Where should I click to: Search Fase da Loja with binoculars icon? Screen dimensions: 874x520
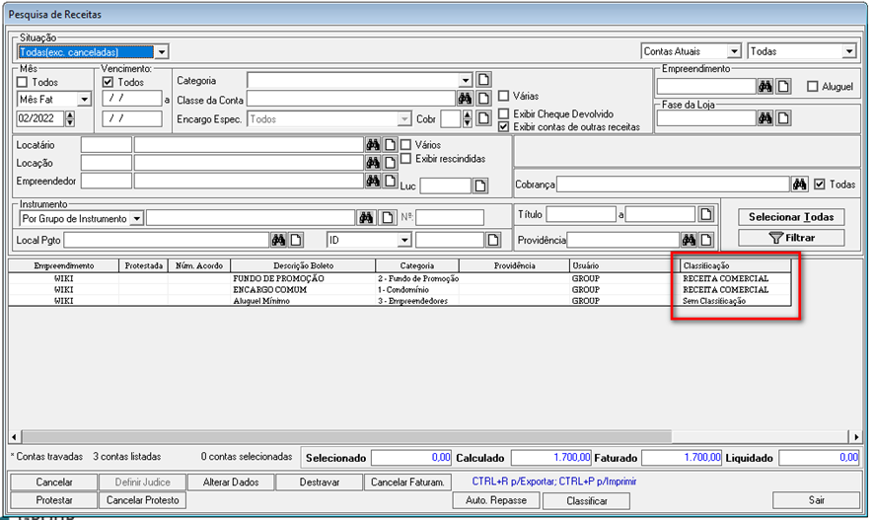tap(765, 118)
